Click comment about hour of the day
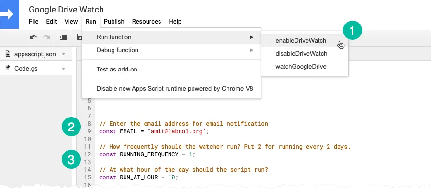 click(183, 170)
